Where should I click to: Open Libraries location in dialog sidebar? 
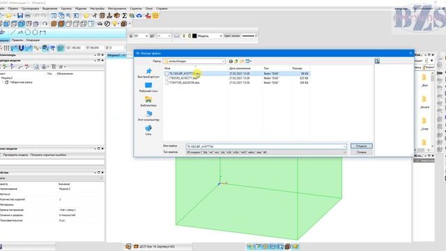click(148, 102)
